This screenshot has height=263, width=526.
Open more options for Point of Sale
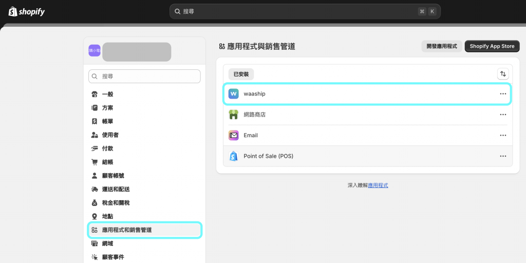(503, 156)
